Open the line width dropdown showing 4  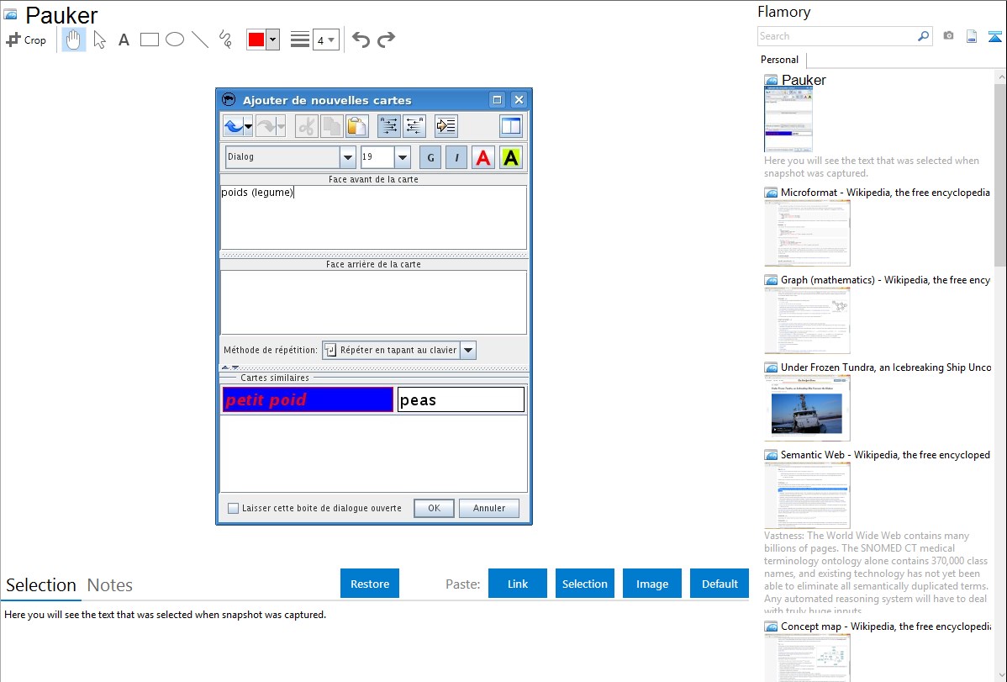[x=326, y=40]
